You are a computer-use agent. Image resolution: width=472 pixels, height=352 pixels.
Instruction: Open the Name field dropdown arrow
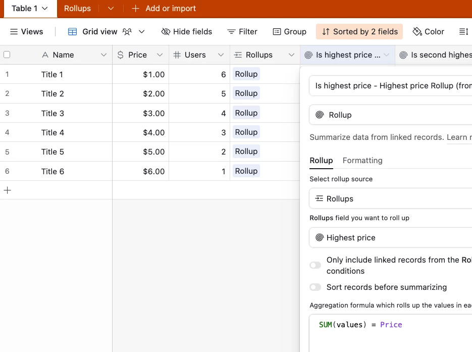coord(103,55)
